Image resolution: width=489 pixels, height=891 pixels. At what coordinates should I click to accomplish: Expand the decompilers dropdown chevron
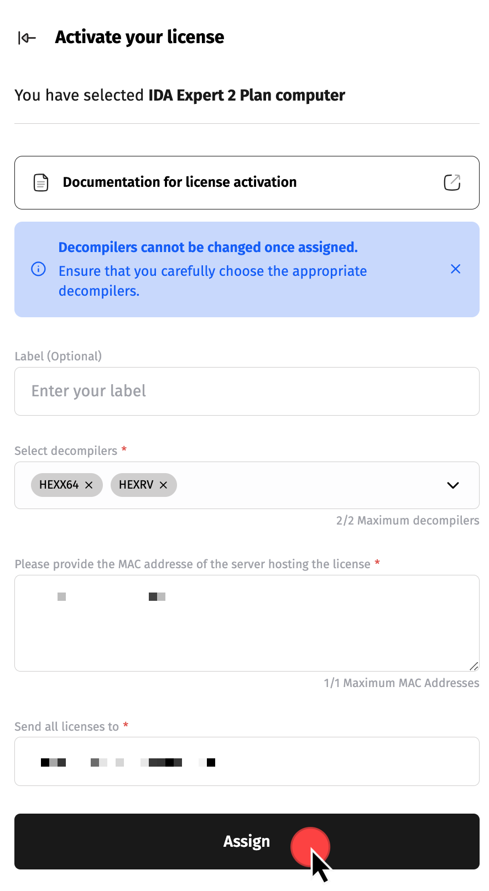coord(452,485)
